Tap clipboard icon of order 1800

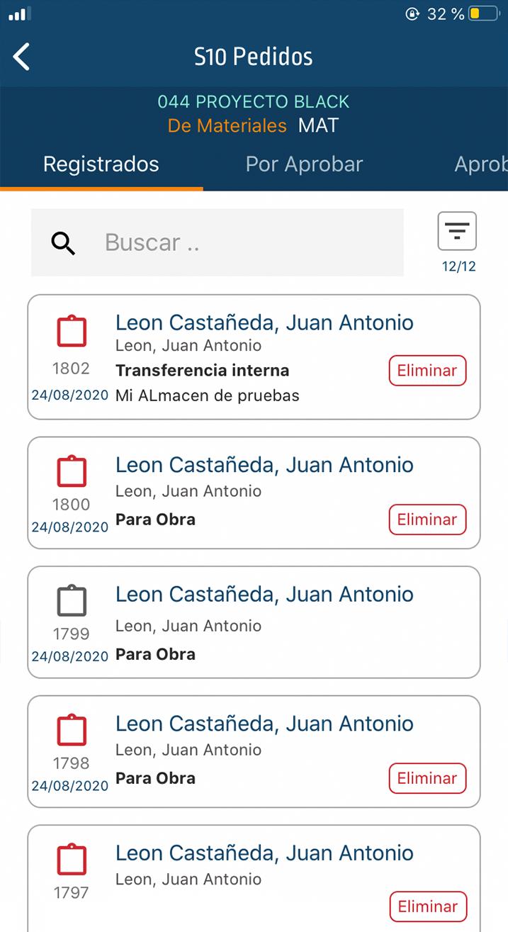[72, 471]
